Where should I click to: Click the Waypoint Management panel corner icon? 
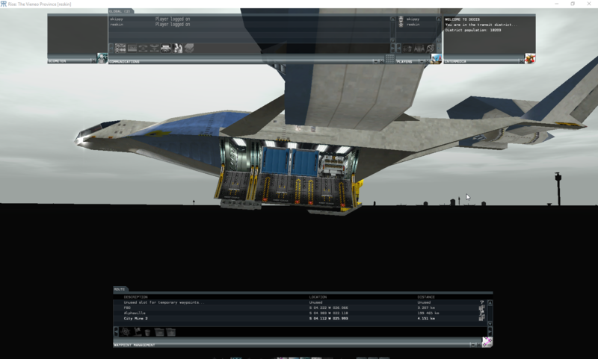(x=487, y=342)
